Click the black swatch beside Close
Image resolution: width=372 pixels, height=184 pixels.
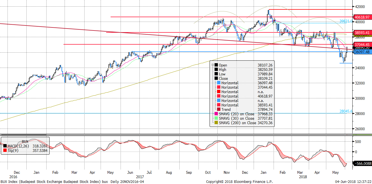pos(216,78)
